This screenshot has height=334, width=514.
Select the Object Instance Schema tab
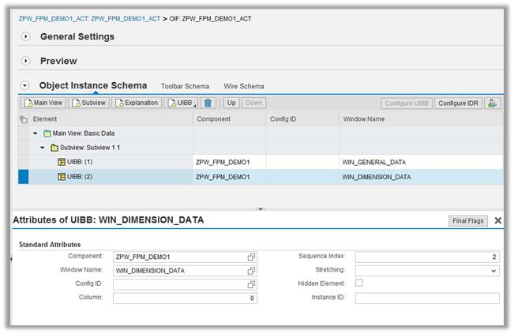92,85
